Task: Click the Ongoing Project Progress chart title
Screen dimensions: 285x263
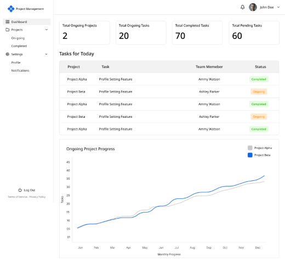Action: point(90,149)
